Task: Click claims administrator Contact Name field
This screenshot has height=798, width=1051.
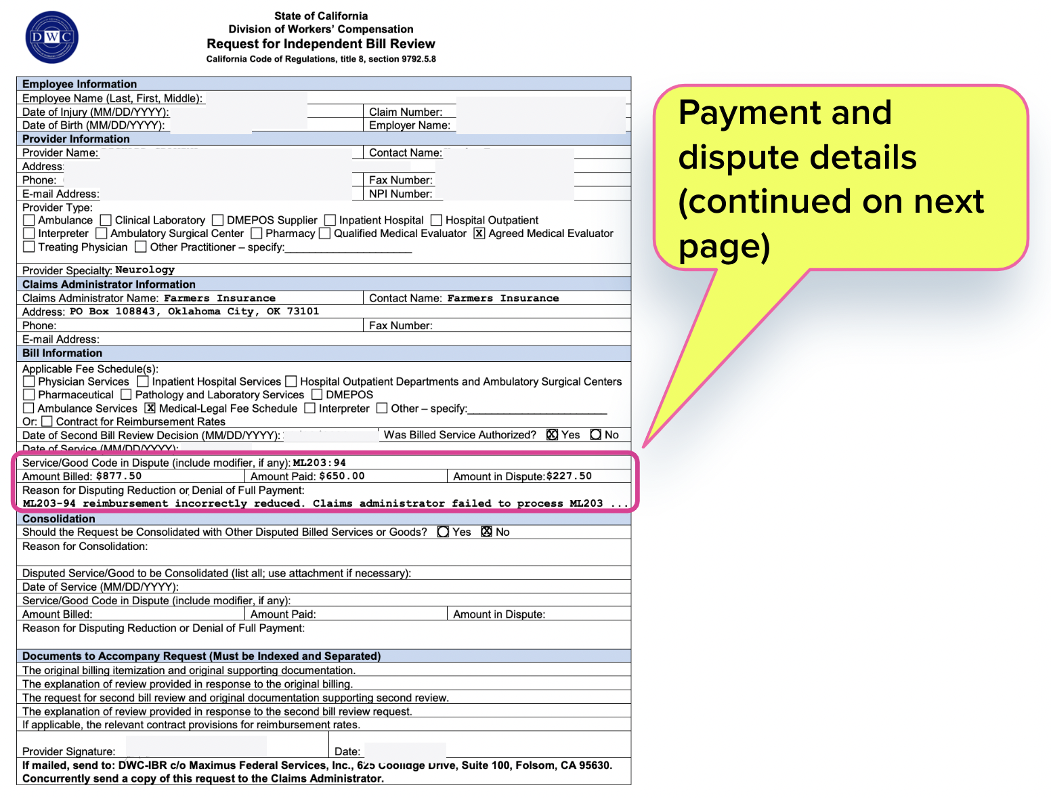Action: 497,298
